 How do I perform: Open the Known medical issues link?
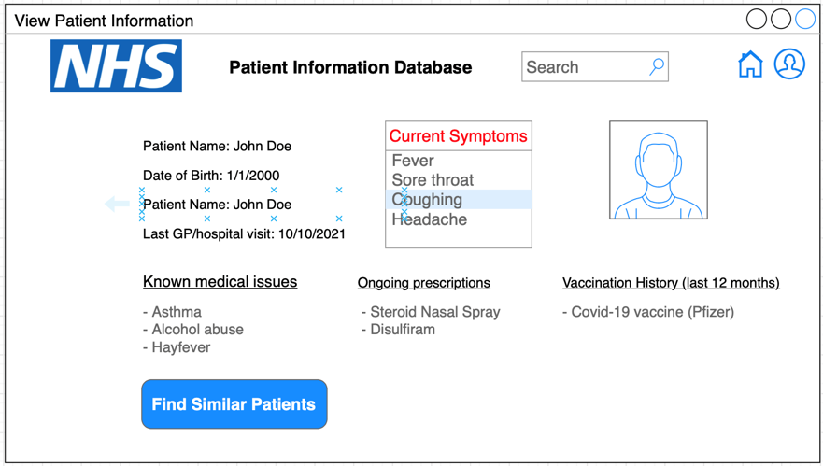click(x=220, y=281)
